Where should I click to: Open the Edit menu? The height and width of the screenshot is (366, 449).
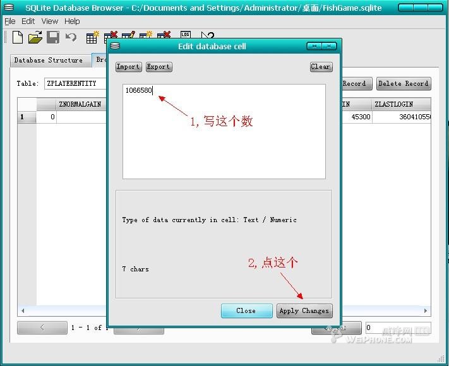28,21
